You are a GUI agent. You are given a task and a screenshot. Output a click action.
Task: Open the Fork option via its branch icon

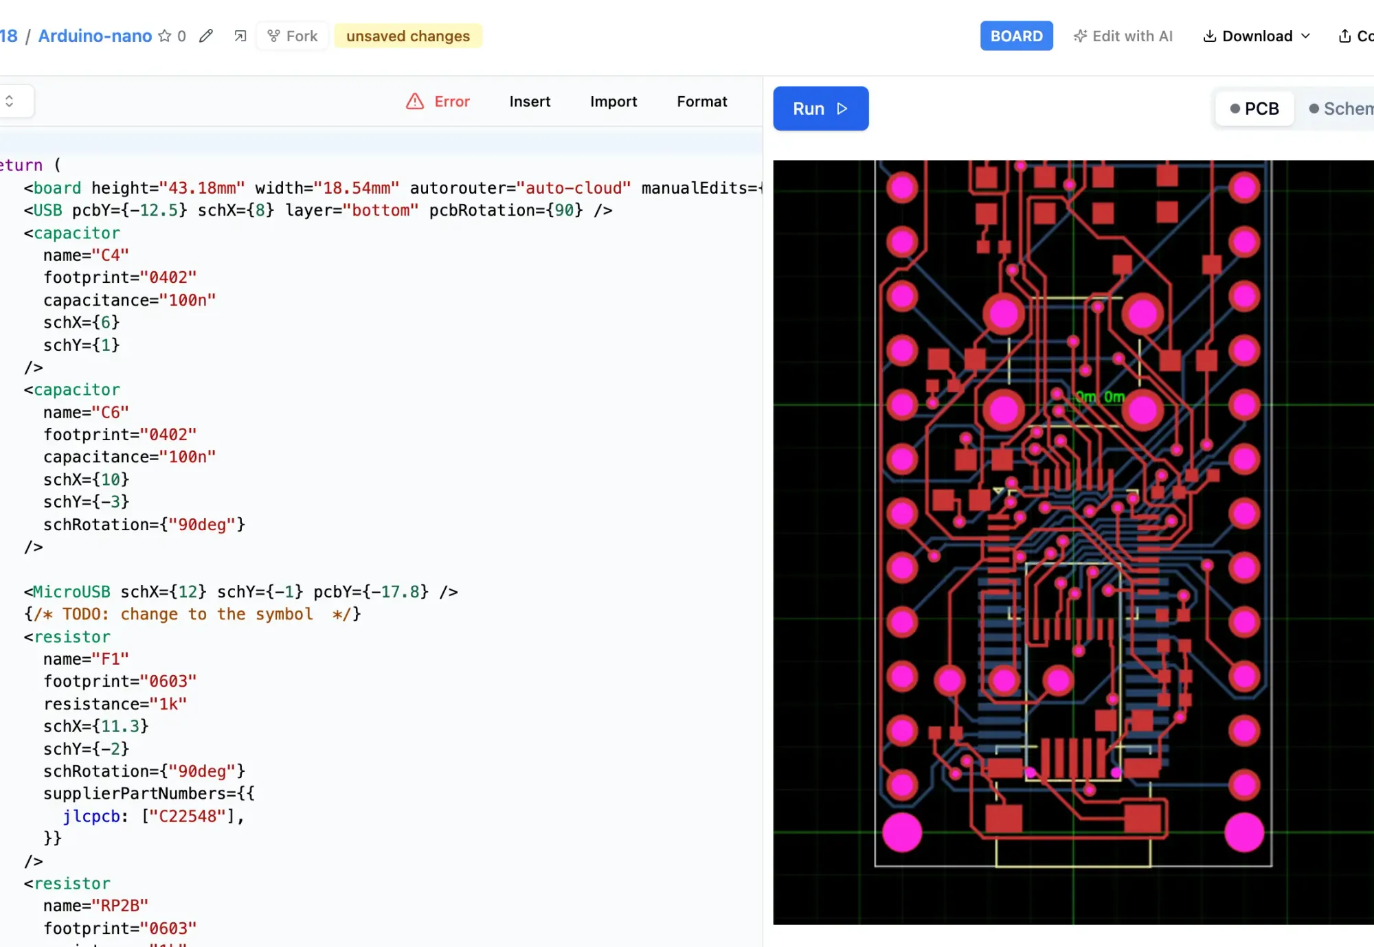274,35
